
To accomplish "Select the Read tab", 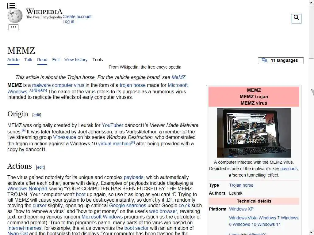I will tap(42, 60).
